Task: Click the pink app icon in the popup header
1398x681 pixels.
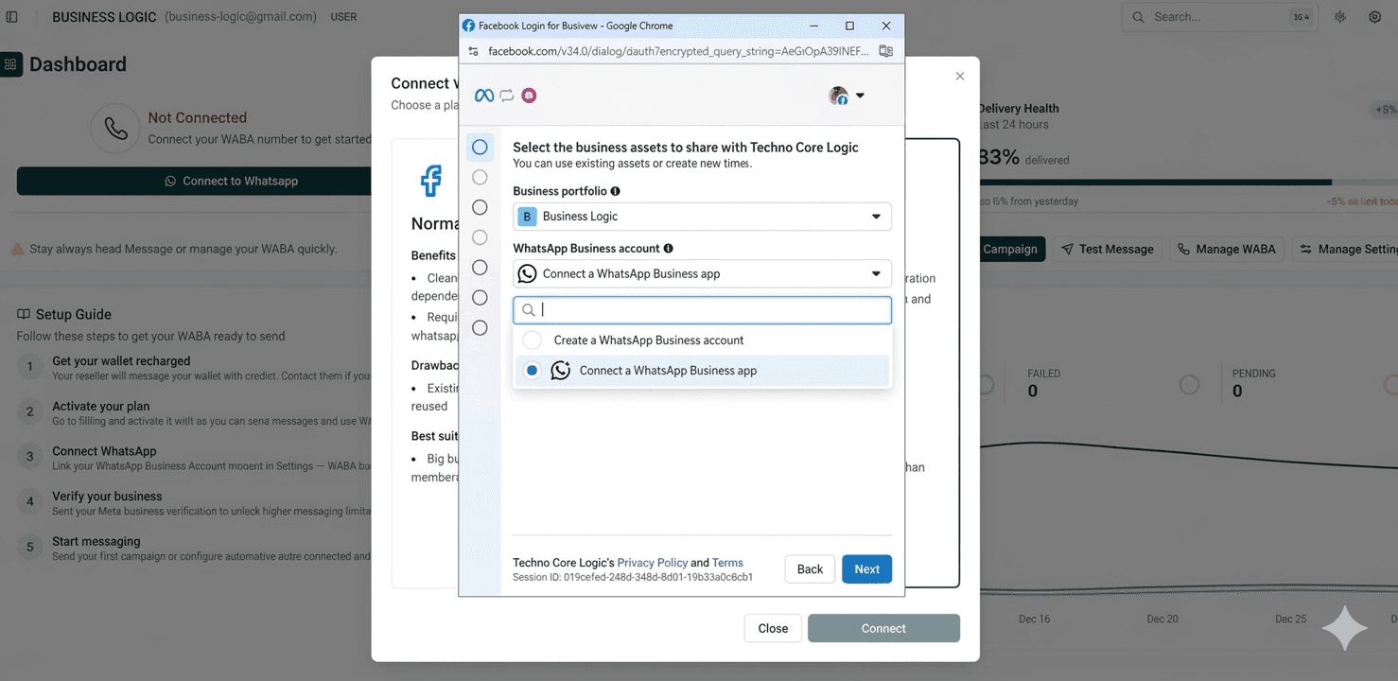Action: pos(530,96)
